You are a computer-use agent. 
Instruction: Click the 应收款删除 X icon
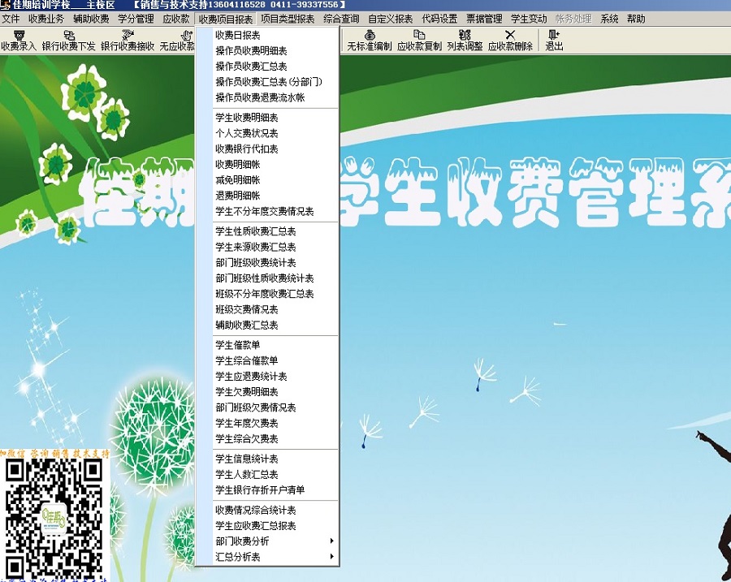tap(510, 41)
